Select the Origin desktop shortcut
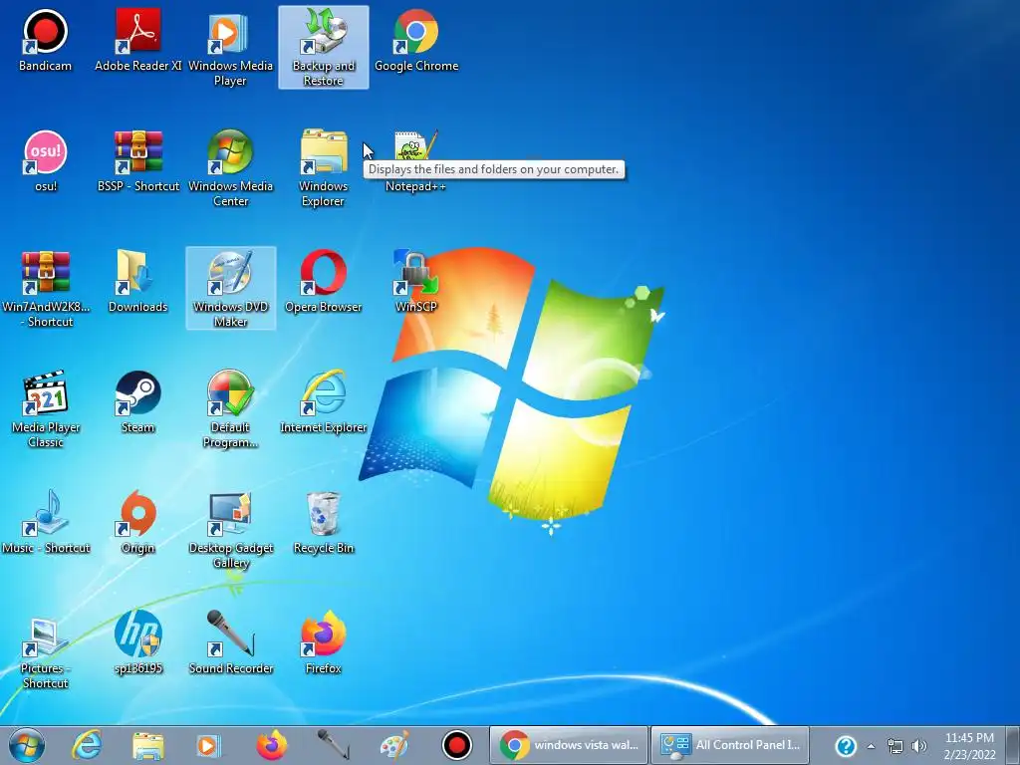Viewport: 1020px width, 765px height. [x=137, y=522]
